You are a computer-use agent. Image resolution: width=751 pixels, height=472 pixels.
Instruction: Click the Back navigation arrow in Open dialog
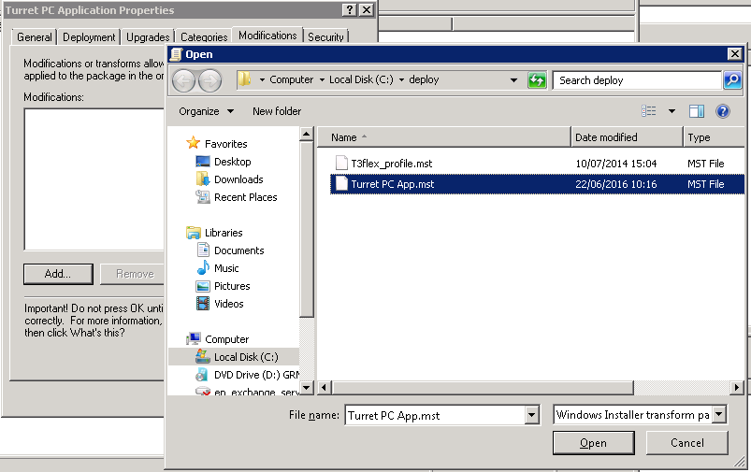point(183,80)
